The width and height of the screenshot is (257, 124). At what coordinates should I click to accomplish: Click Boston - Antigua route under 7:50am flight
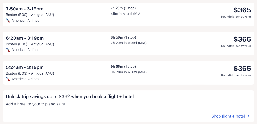coord(30,15)
